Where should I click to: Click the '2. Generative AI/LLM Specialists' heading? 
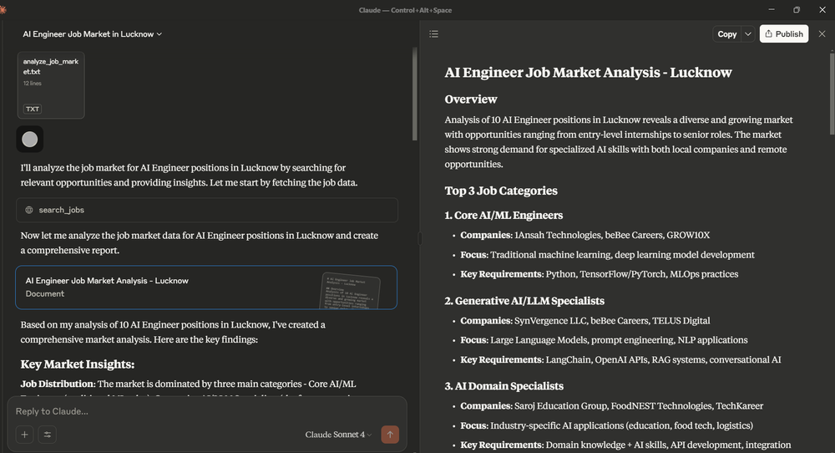click(524, 301)
